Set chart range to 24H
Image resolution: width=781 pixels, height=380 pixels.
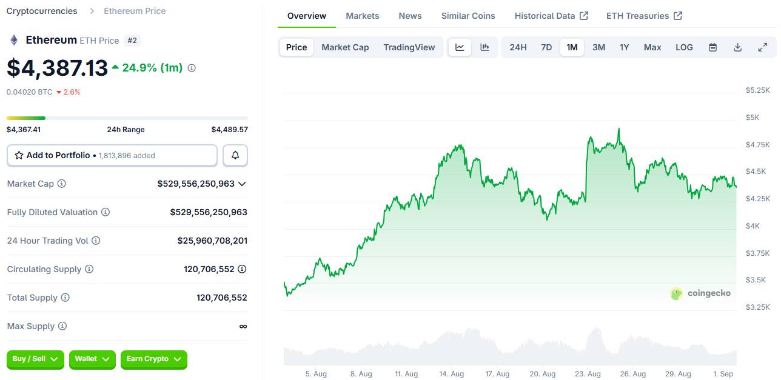(x=518, y=47)
